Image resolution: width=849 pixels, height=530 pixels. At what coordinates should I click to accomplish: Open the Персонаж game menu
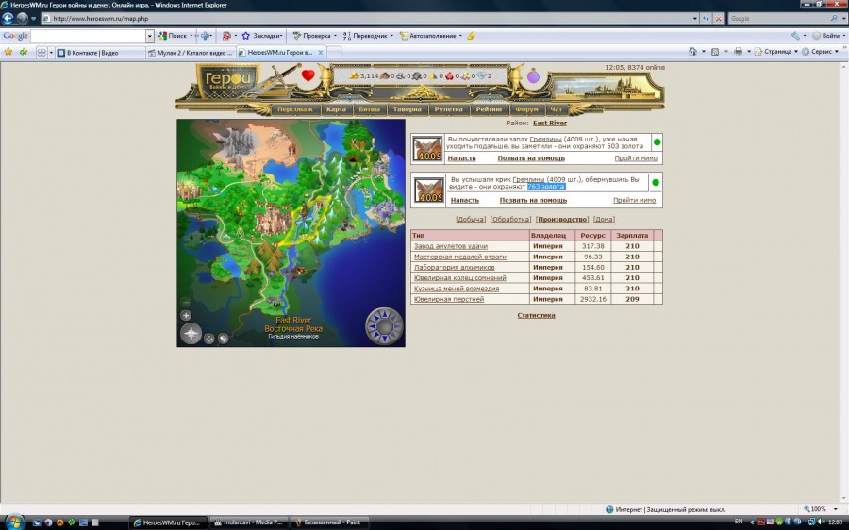click(295, 109)
